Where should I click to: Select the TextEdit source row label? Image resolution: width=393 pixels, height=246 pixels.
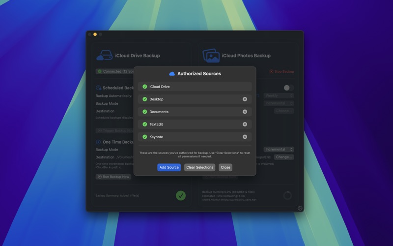tap(156, 124)
